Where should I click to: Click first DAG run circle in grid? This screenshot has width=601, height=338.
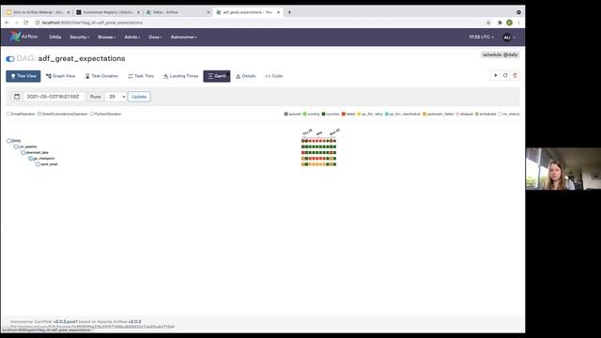click(302, 141)
